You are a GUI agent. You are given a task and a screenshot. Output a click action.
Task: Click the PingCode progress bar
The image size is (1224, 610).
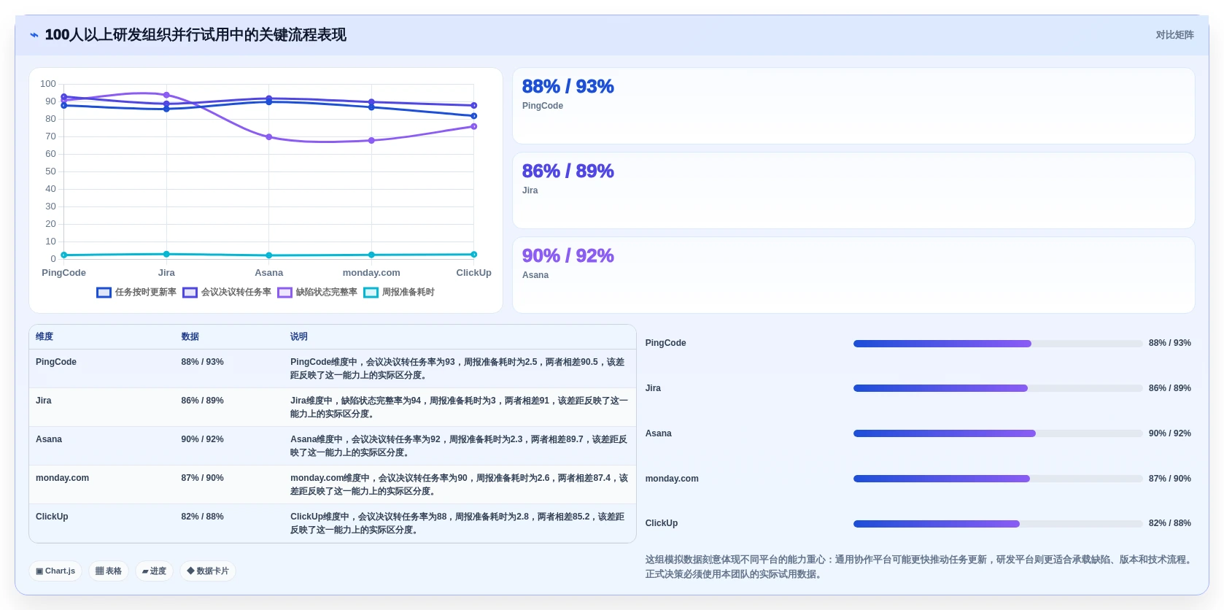pyautogui.click(x=998, y=344)
